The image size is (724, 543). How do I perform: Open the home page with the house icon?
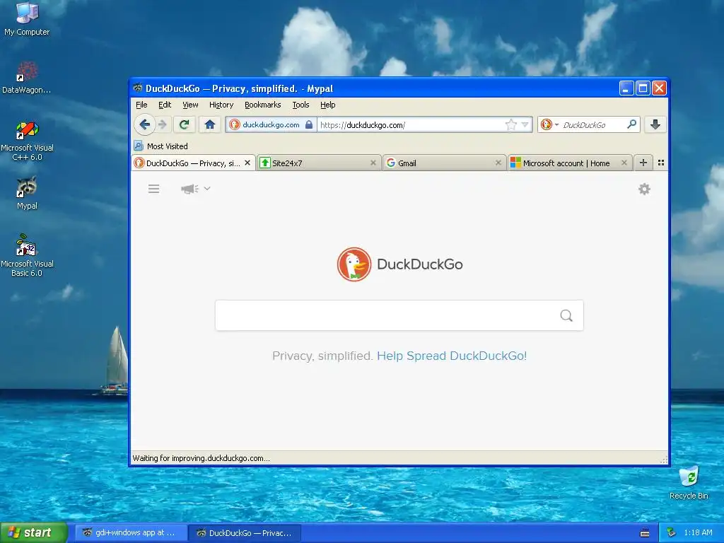[209, 124]
